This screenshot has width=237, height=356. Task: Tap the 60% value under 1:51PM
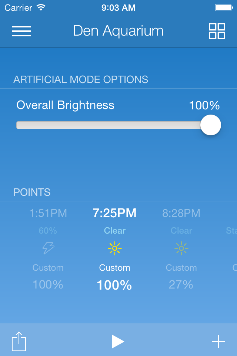click(48, 231)
